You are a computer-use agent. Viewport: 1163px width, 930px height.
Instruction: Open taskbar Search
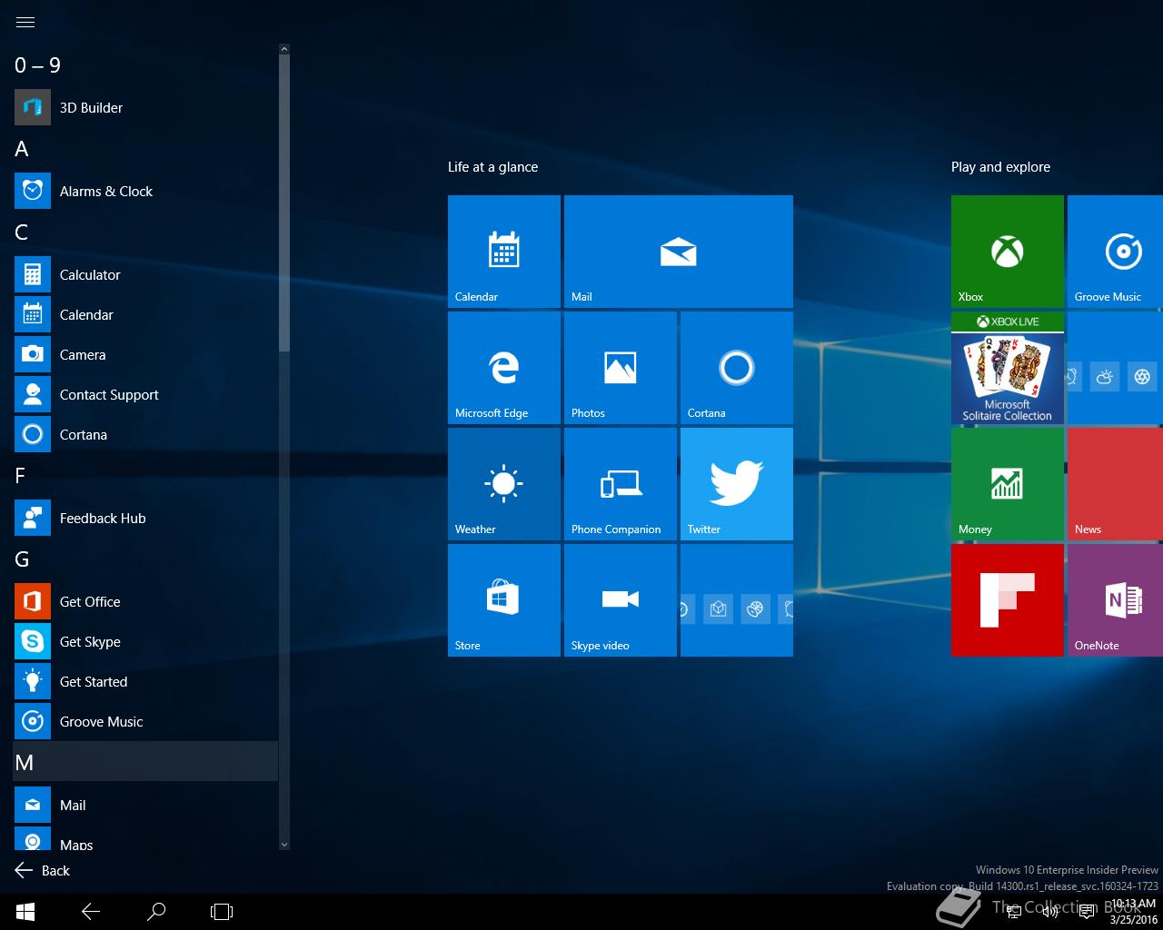pos(156,911)
